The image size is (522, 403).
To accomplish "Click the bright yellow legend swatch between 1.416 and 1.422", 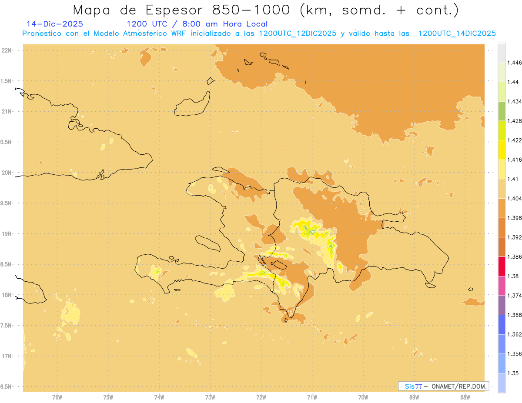I will coord(502,150).
